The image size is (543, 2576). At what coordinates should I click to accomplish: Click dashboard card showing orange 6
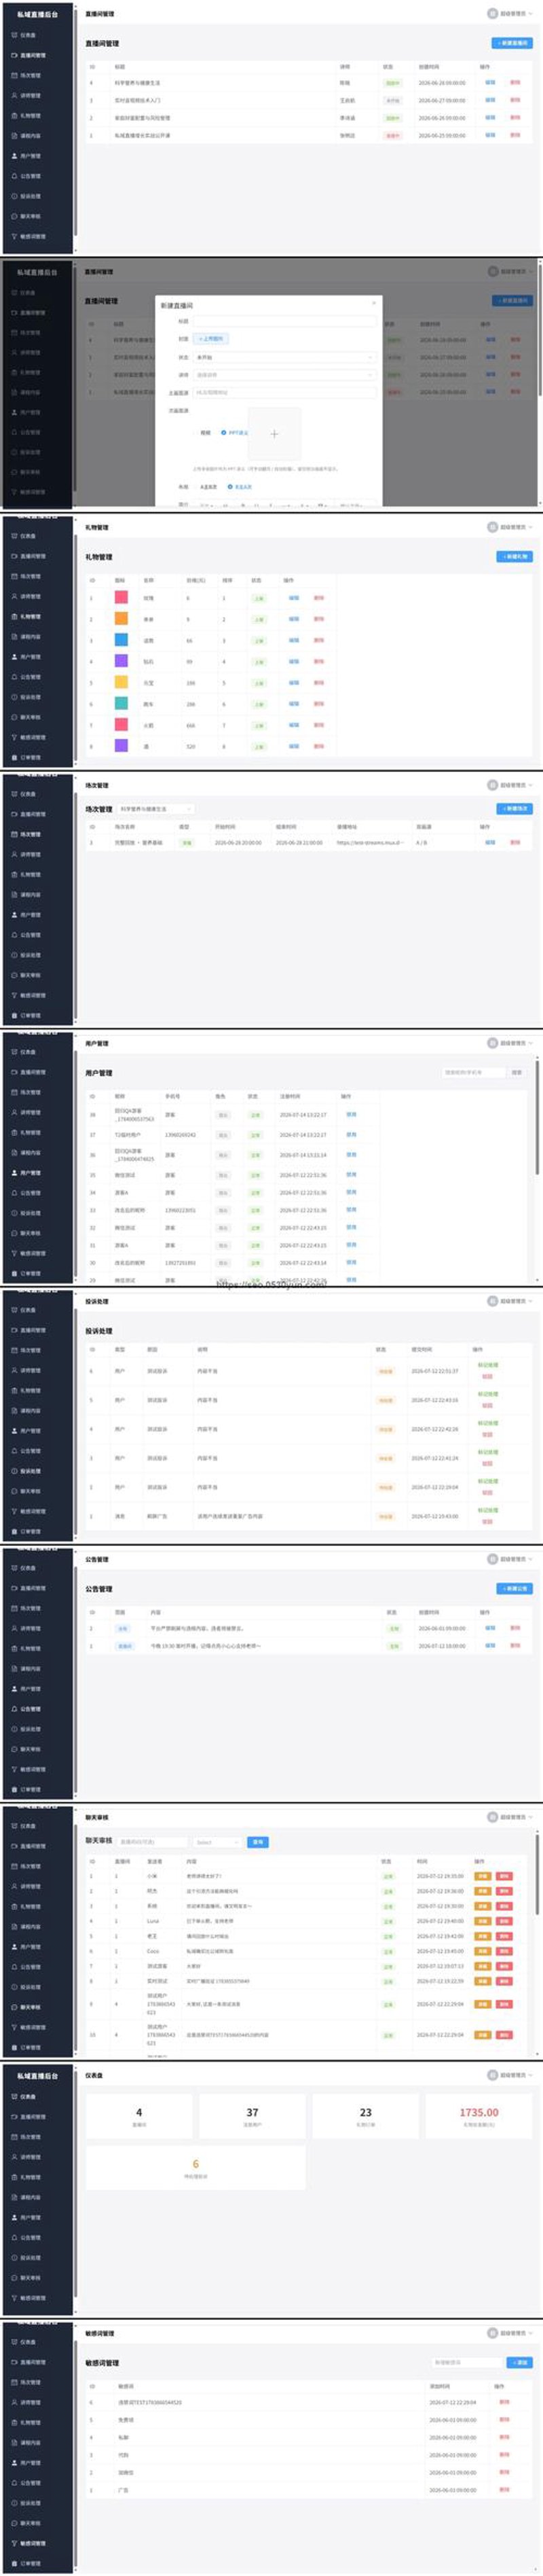coord(195,2168)
